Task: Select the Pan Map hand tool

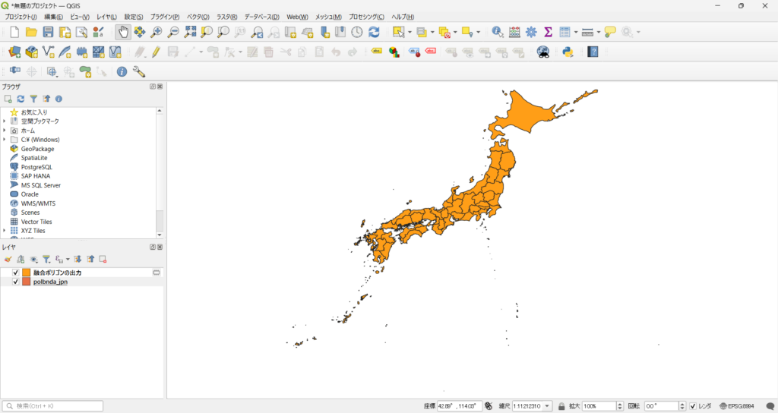Action: [122, 32]
